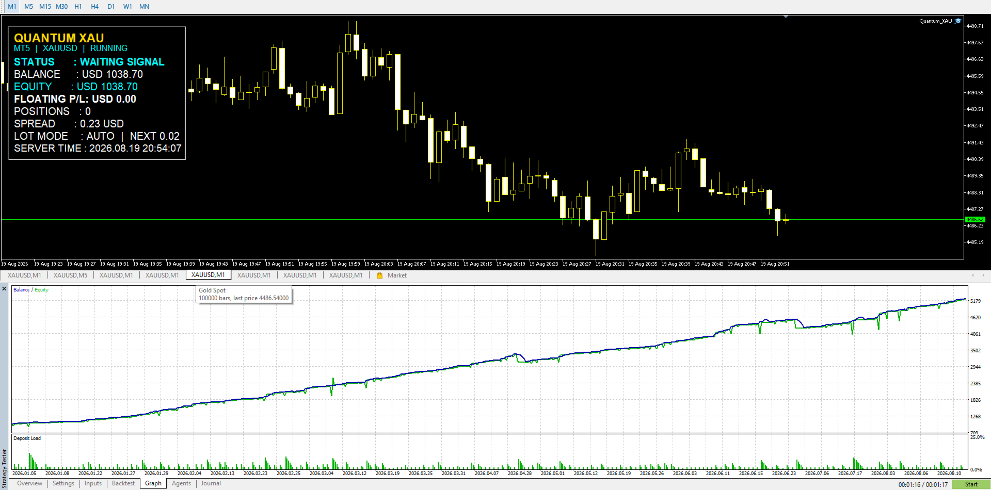
Task: Click the Balance legend label on graph
Action: pyautogui.click(x=21, y=290)
